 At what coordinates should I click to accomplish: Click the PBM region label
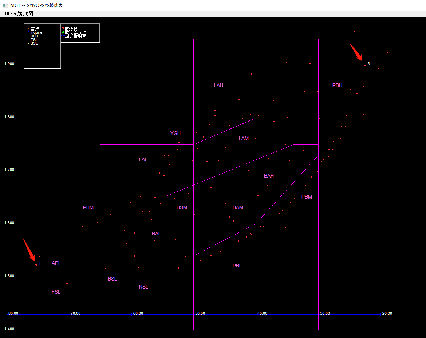tap(307, 197)
